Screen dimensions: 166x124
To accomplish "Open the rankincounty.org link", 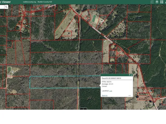I will 30,2.
